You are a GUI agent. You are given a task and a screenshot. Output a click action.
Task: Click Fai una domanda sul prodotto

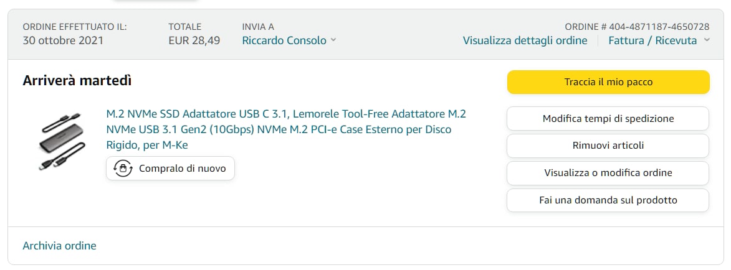(608, 200)
